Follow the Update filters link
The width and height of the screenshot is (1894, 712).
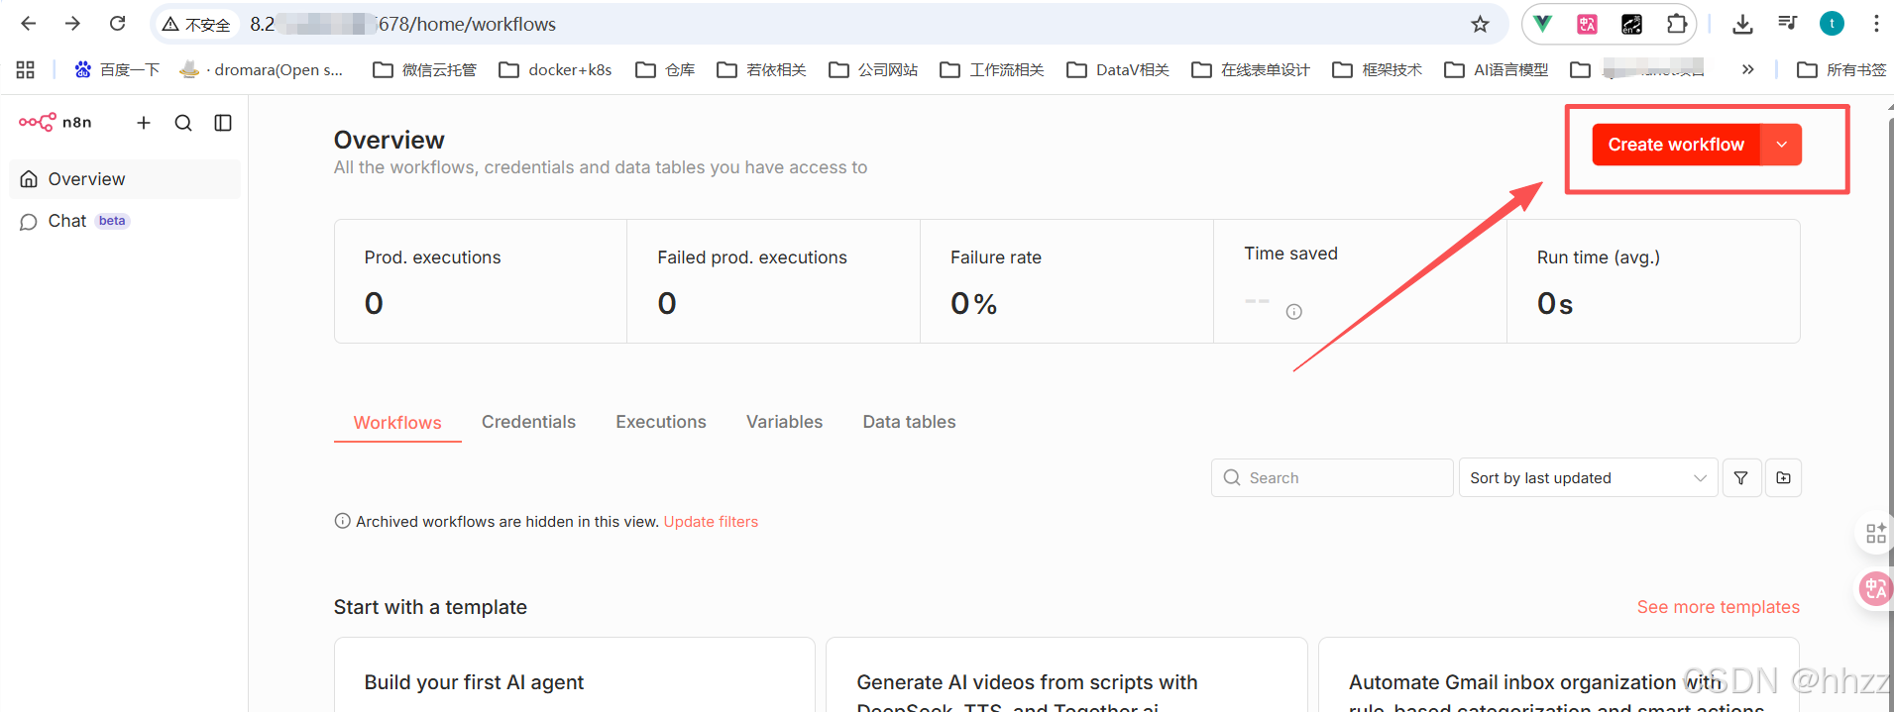(x=711, y=522)
